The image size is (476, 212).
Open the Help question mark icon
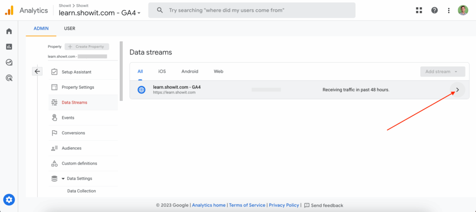[434, 10]
